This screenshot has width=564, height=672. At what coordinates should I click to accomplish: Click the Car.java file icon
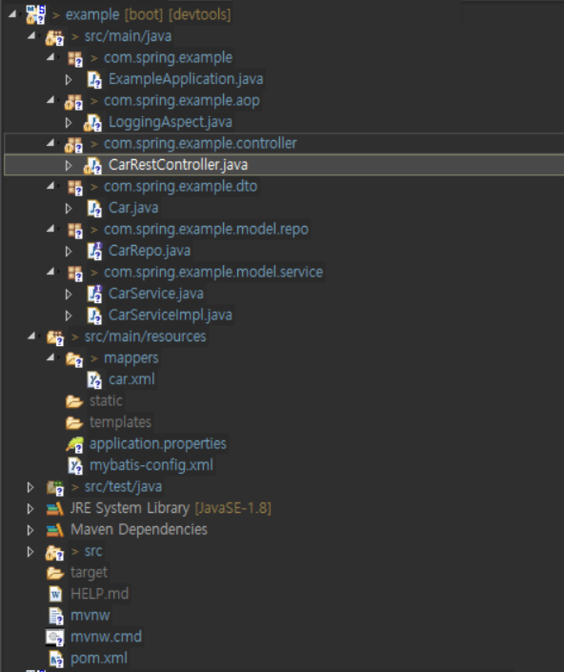coord(95,209)
